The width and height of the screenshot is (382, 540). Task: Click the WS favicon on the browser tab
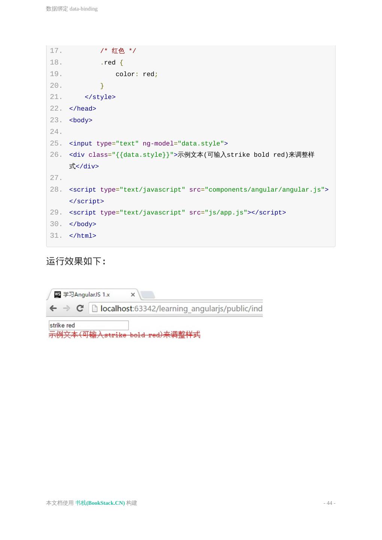(x=57, y=295)
